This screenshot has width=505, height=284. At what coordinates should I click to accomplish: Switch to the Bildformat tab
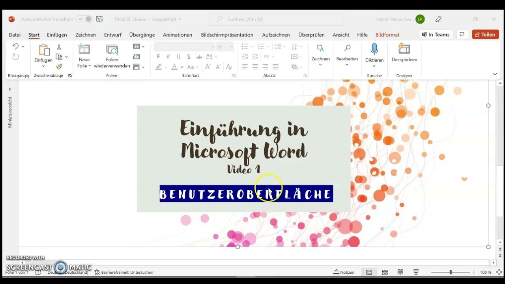click(387, 35)
